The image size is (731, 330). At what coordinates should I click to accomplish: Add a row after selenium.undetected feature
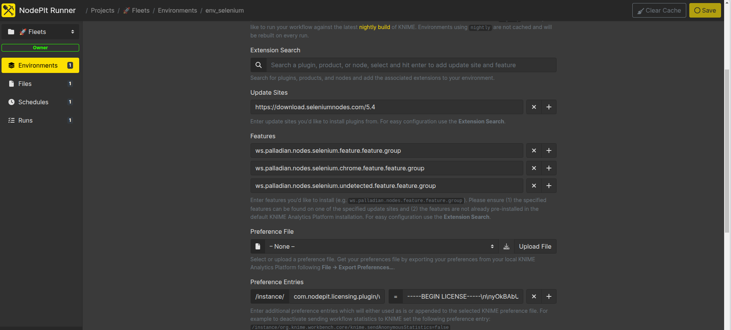coord(549,186)
